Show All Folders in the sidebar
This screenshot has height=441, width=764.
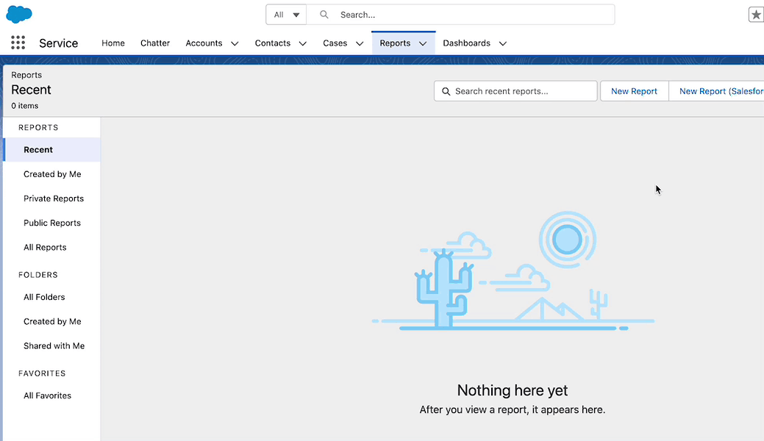tap(44, 297)
